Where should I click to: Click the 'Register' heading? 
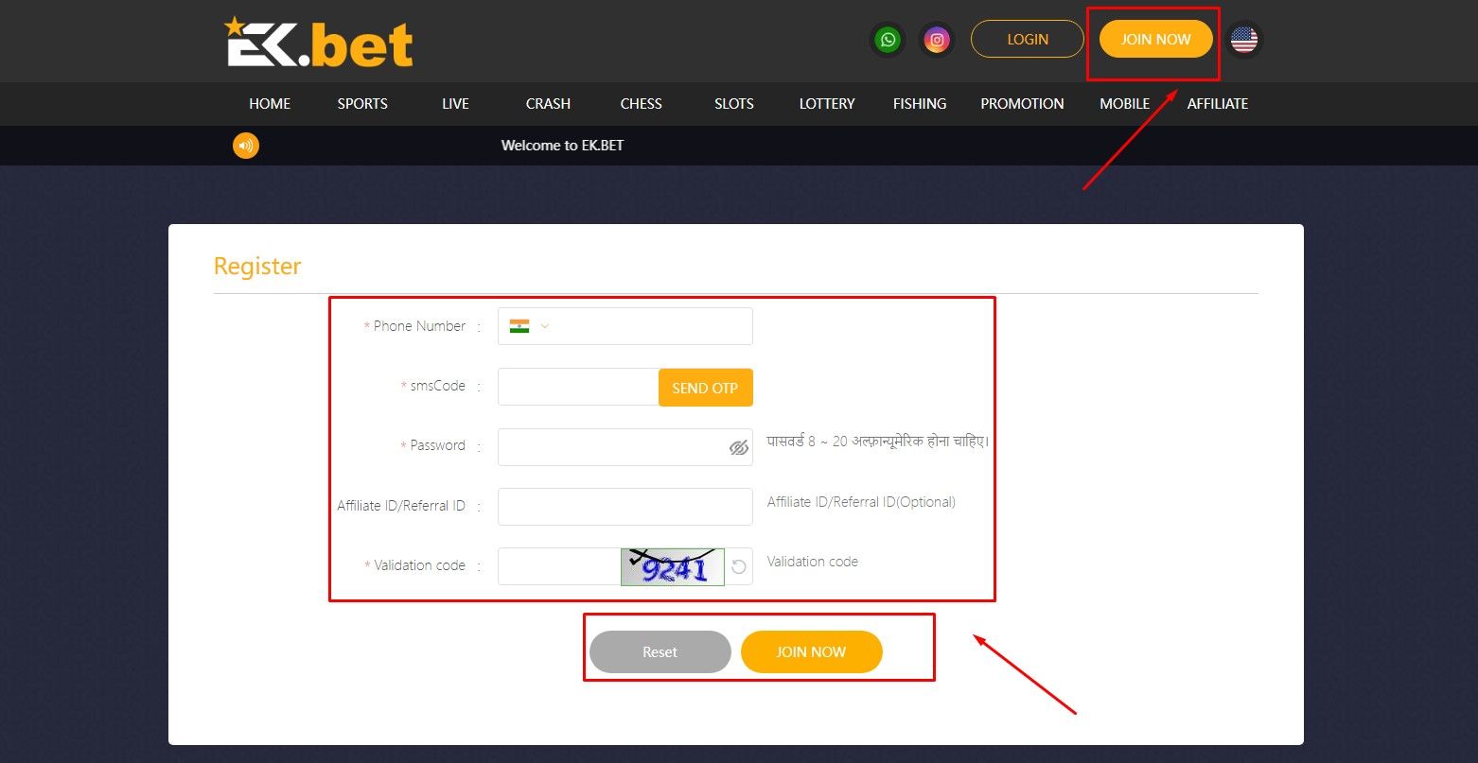[257, 266]
